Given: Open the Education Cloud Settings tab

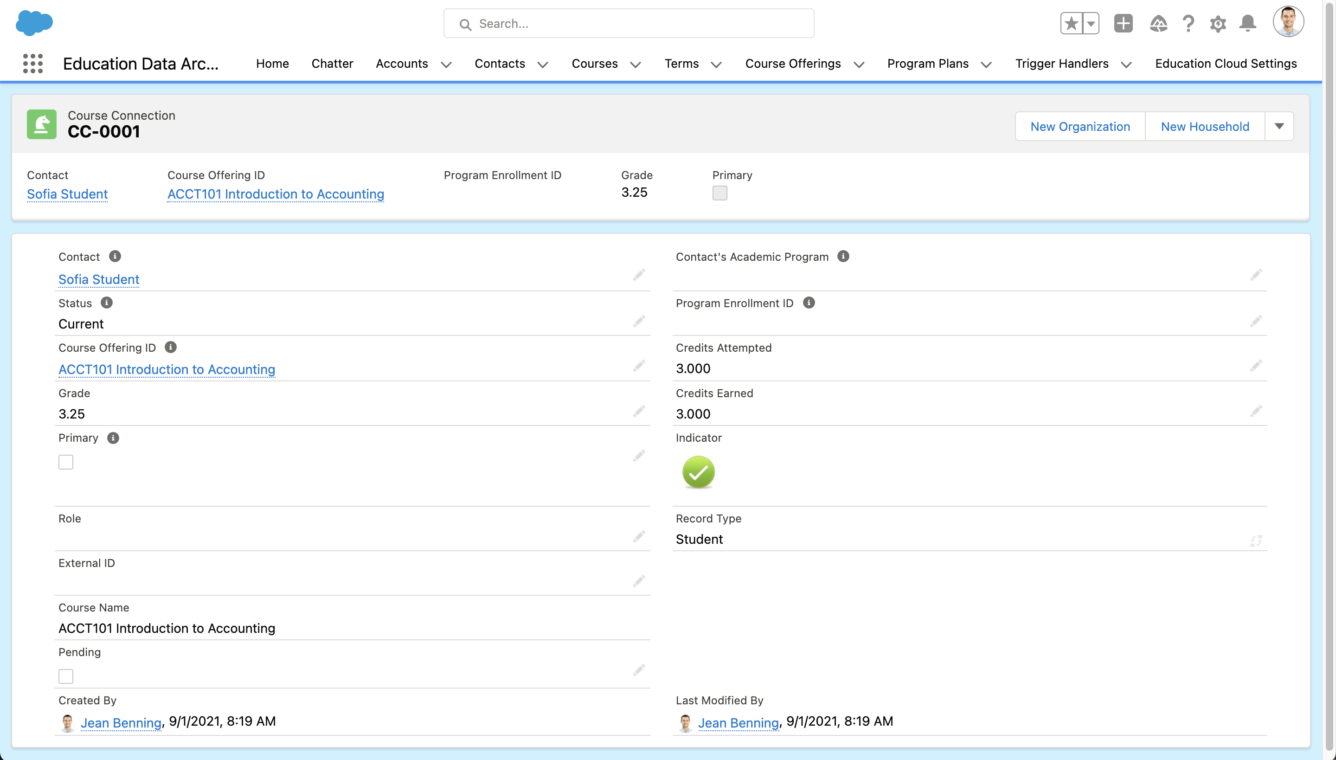Looking at the screenshot, I should [x=1226, y=64].
